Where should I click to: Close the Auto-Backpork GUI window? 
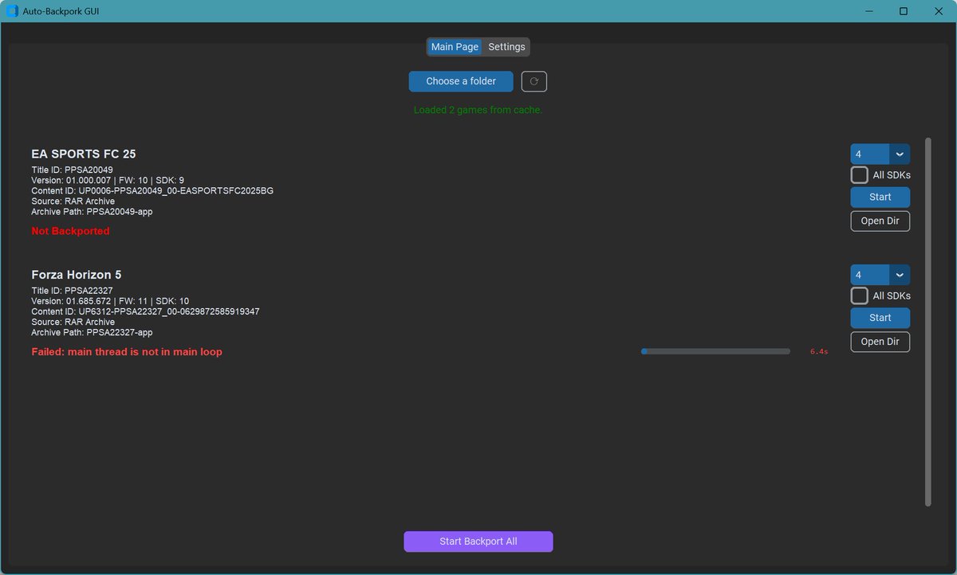939,11
